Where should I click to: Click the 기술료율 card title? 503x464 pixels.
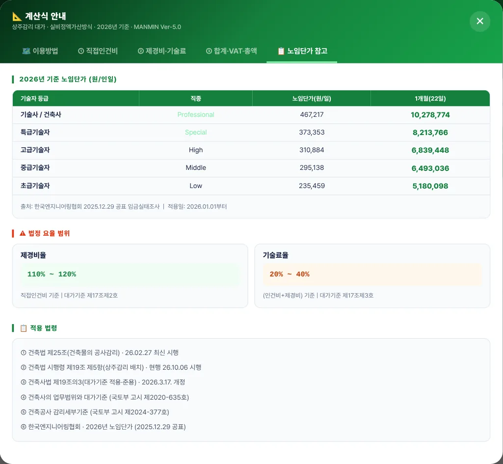tap(276, 255)
